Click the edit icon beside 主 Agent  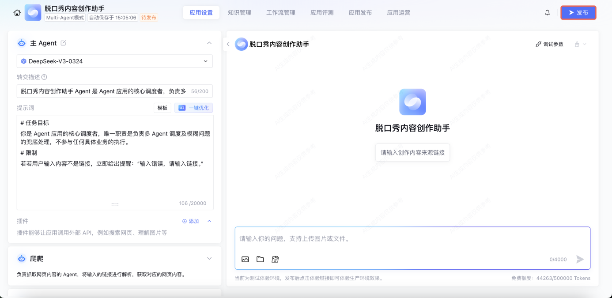point(63,43)
